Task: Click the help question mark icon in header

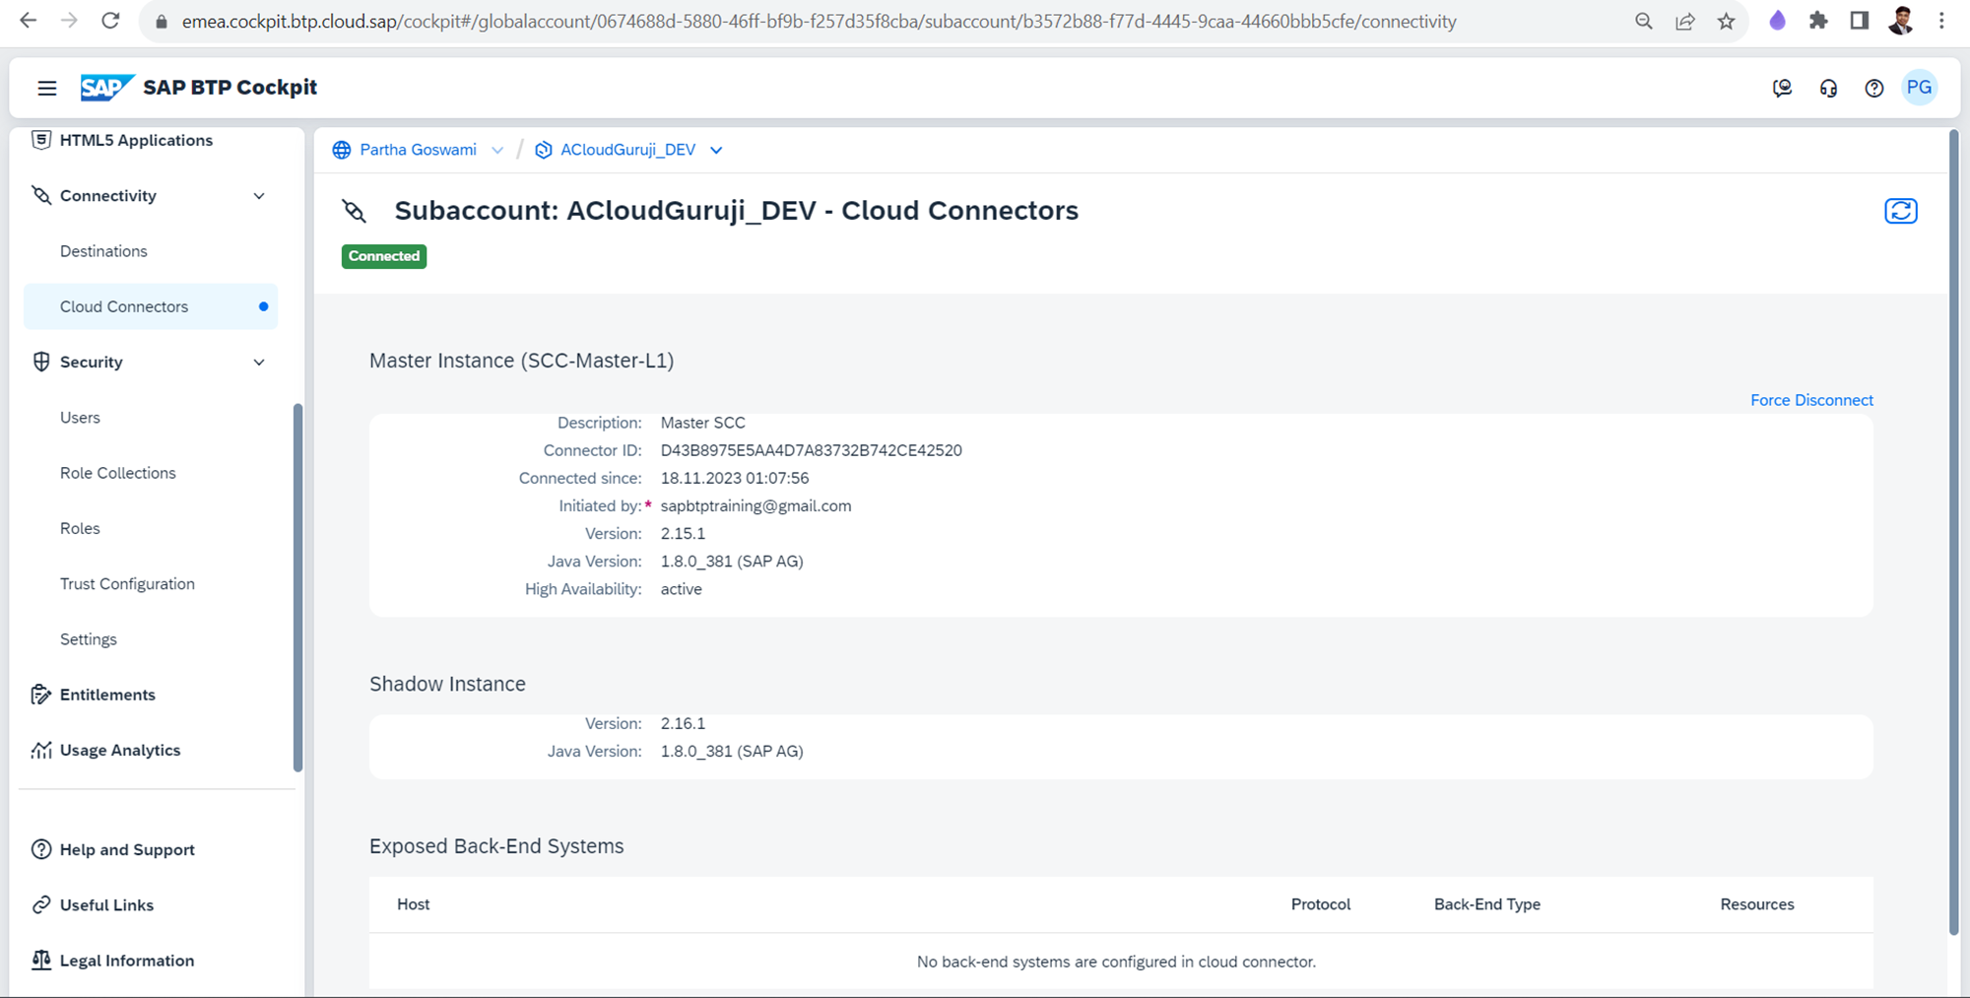Action: pos(1873,88)
